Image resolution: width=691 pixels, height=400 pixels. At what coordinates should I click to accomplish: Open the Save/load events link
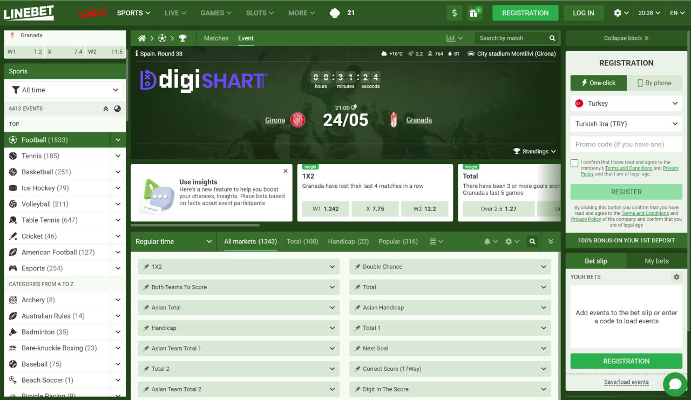click(626, 382)
